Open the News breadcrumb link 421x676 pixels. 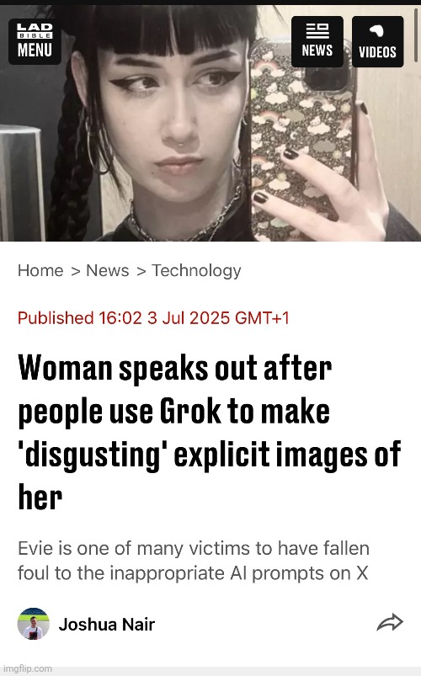pos(108,271)
